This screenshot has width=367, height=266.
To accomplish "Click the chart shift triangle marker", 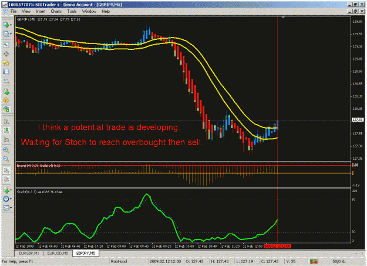I will click(283, 17).
